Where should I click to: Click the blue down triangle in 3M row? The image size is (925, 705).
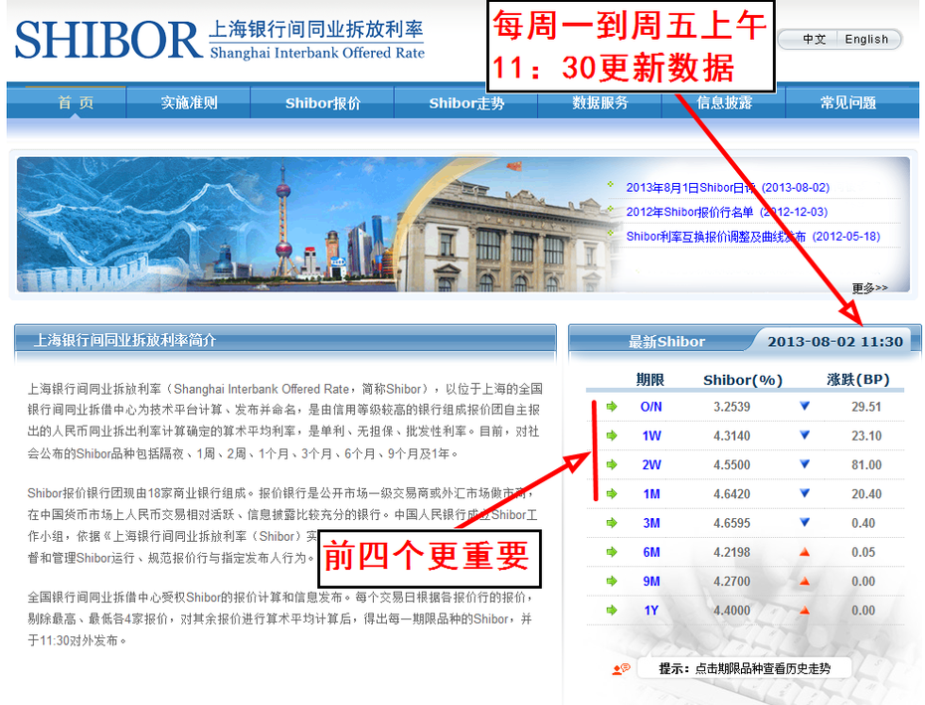[x=804, y=522]
